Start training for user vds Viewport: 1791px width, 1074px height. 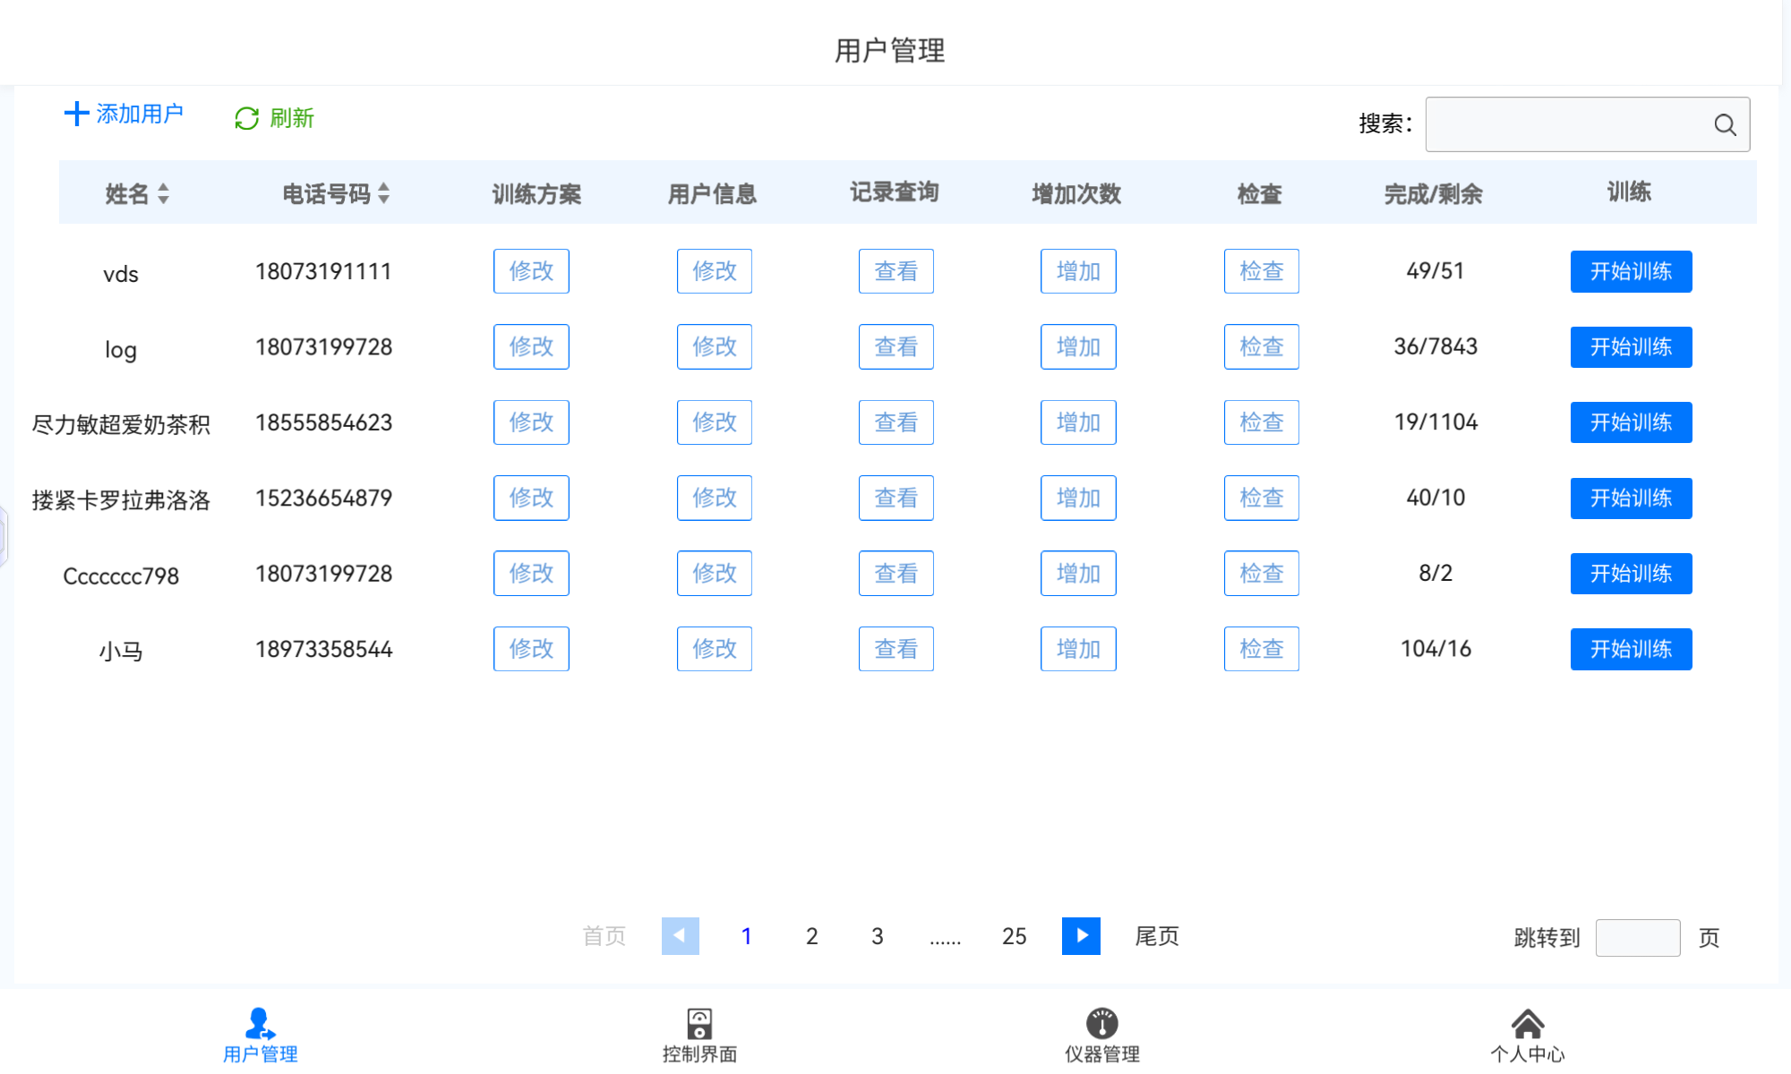1631,271
